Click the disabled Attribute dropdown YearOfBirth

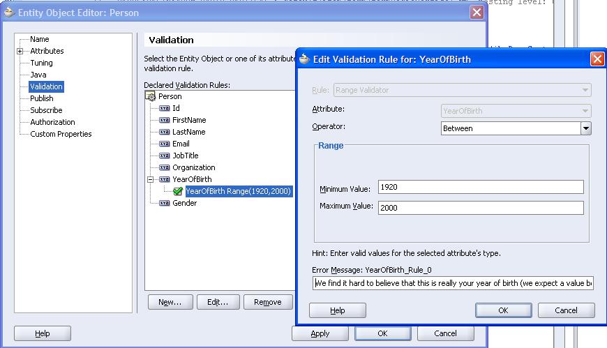(x=516, y=111)
